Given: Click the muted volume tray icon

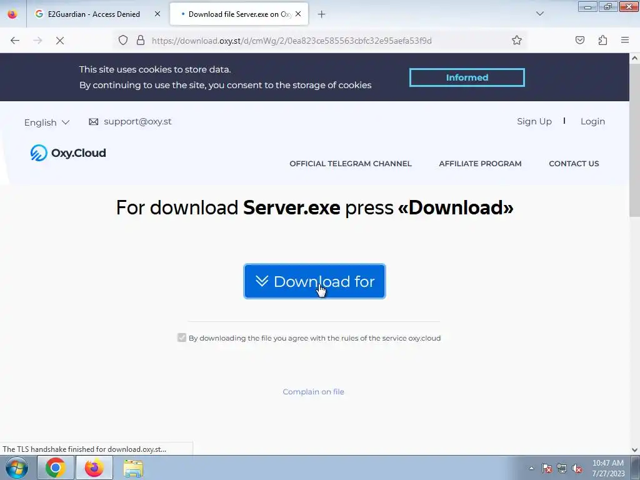Looking at the screenshot, I should (577, 468).
